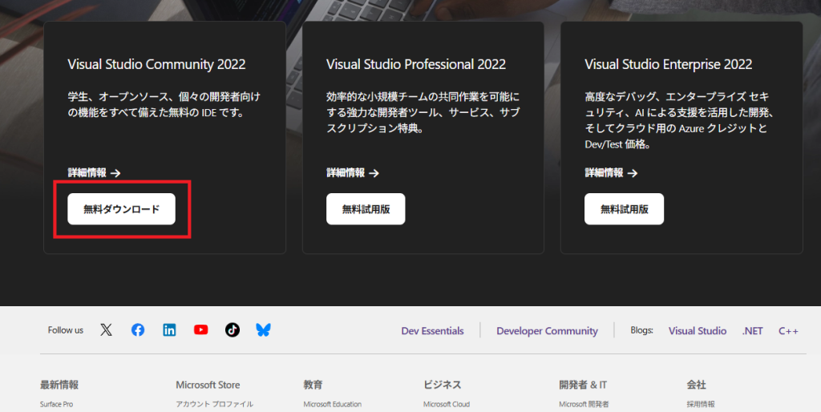This screenshot has width=821, height=412.
Task: Open the C++ blog link
Action: 788,331
